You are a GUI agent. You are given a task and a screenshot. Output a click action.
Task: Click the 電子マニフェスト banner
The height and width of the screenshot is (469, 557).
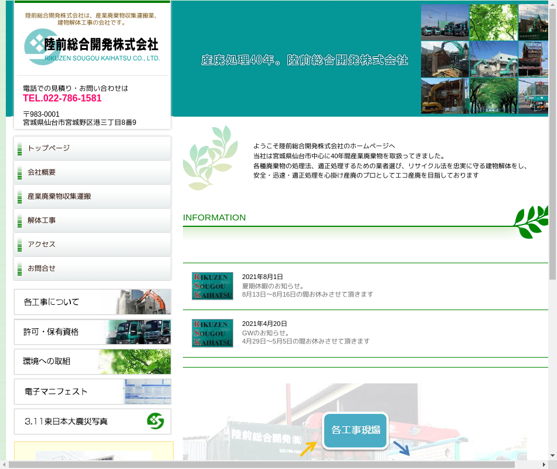pyautogui.click(x=93, y=392)
